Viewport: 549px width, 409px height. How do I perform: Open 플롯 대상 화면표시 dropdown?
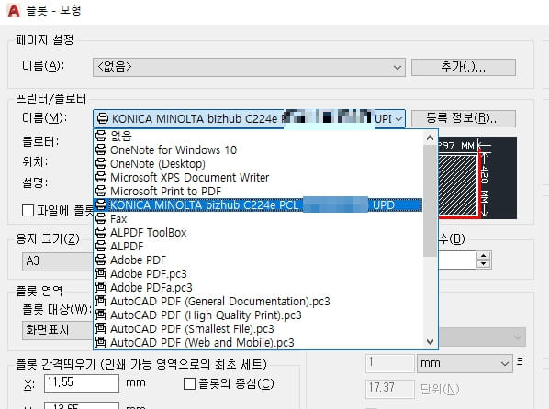click(58, 330)
